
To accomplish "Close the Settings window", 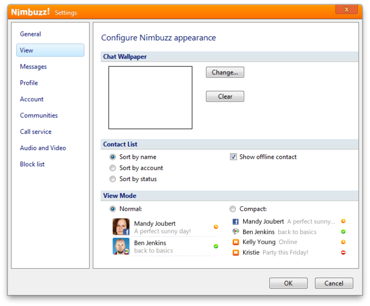I will 347,9.
